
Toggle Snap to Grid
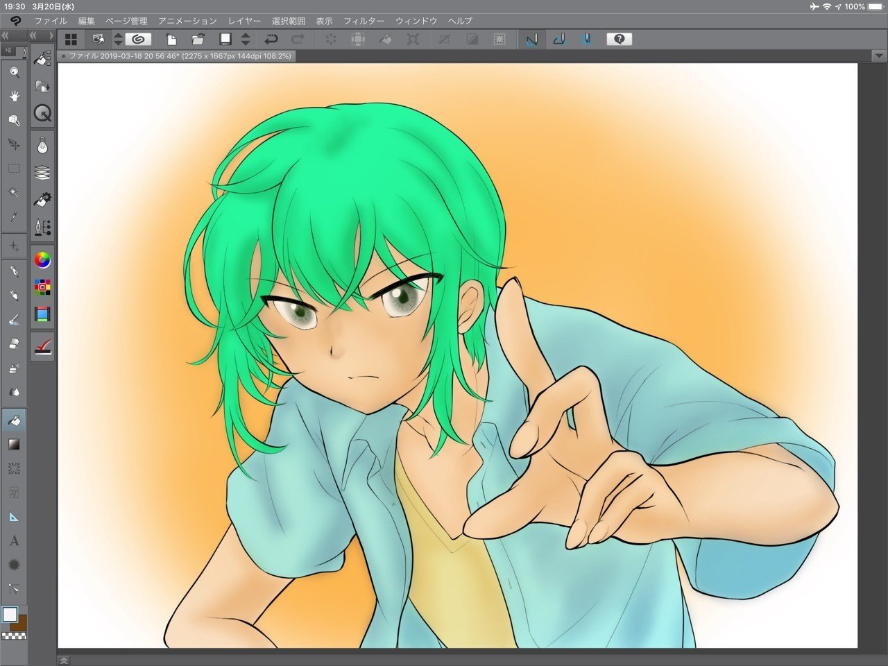point(587,40)
